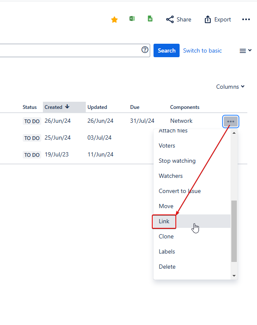Click the 26/Jun/24 updated date
This screenshot has height=325, width=257.
(x=101, y=121)
